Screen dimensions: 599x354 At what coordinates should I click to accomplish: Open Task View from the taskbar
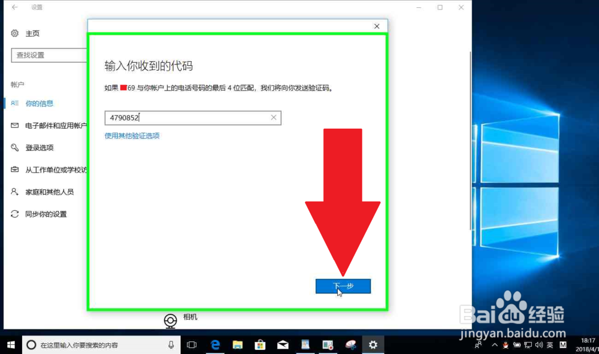(x=192, y=344)
